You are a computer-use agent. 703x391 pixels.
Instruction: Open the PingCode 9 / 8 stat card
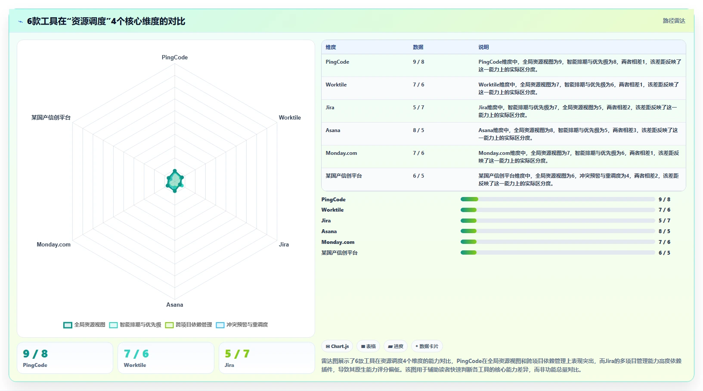[x=65, y=358]
